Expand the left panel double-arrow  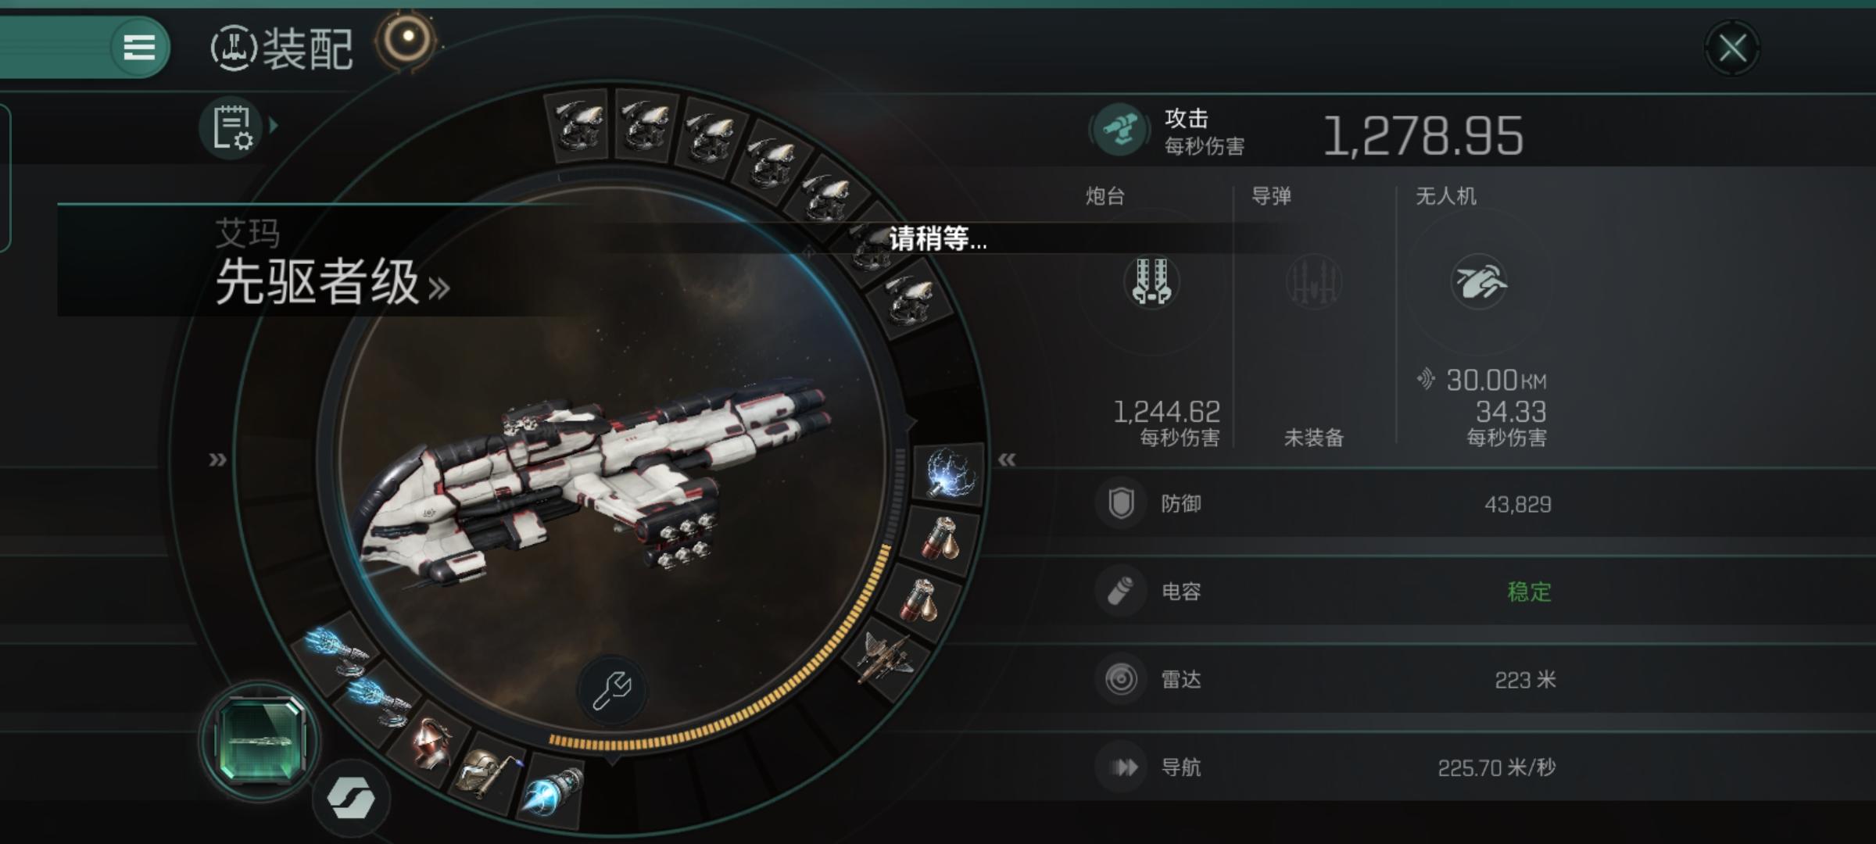click(x=217, y=460)
